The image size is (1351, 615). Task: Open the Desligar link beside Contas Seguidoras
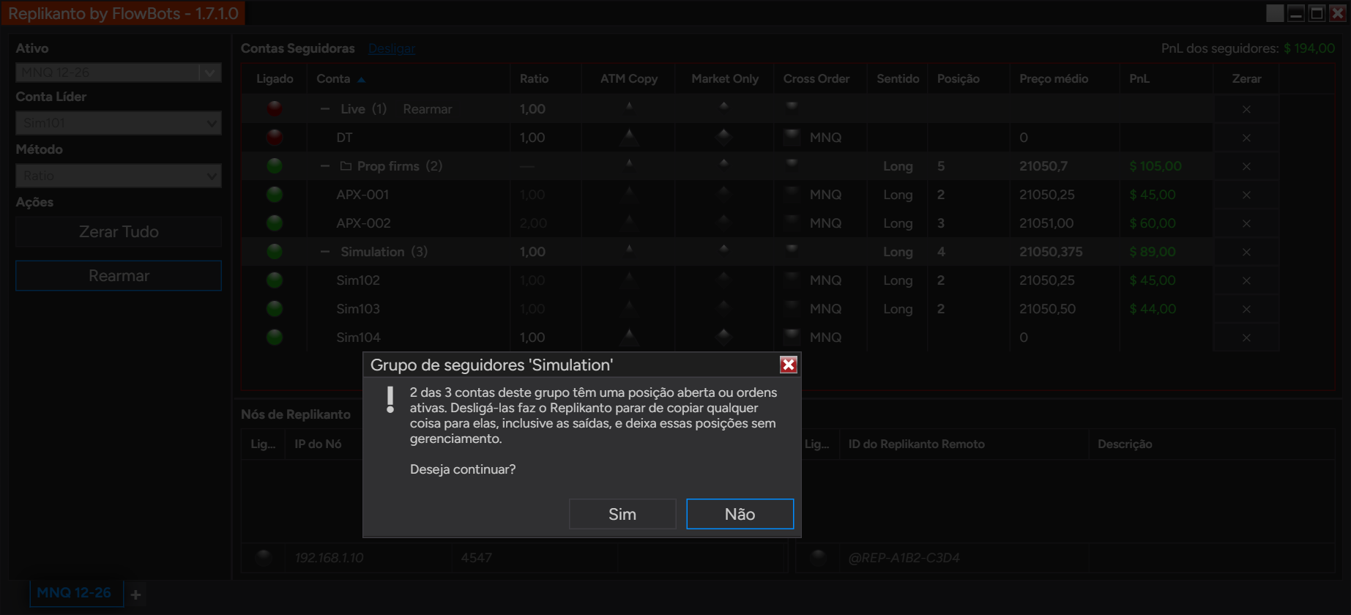click(392, 48)
